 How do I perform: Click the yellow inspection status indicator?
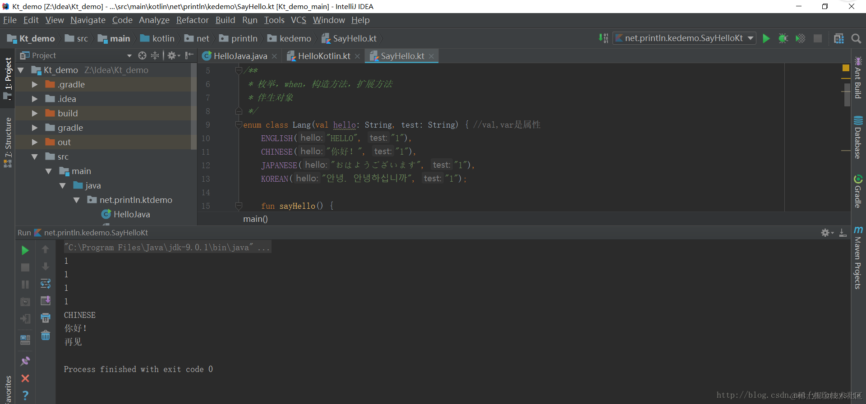click(846, 68)
